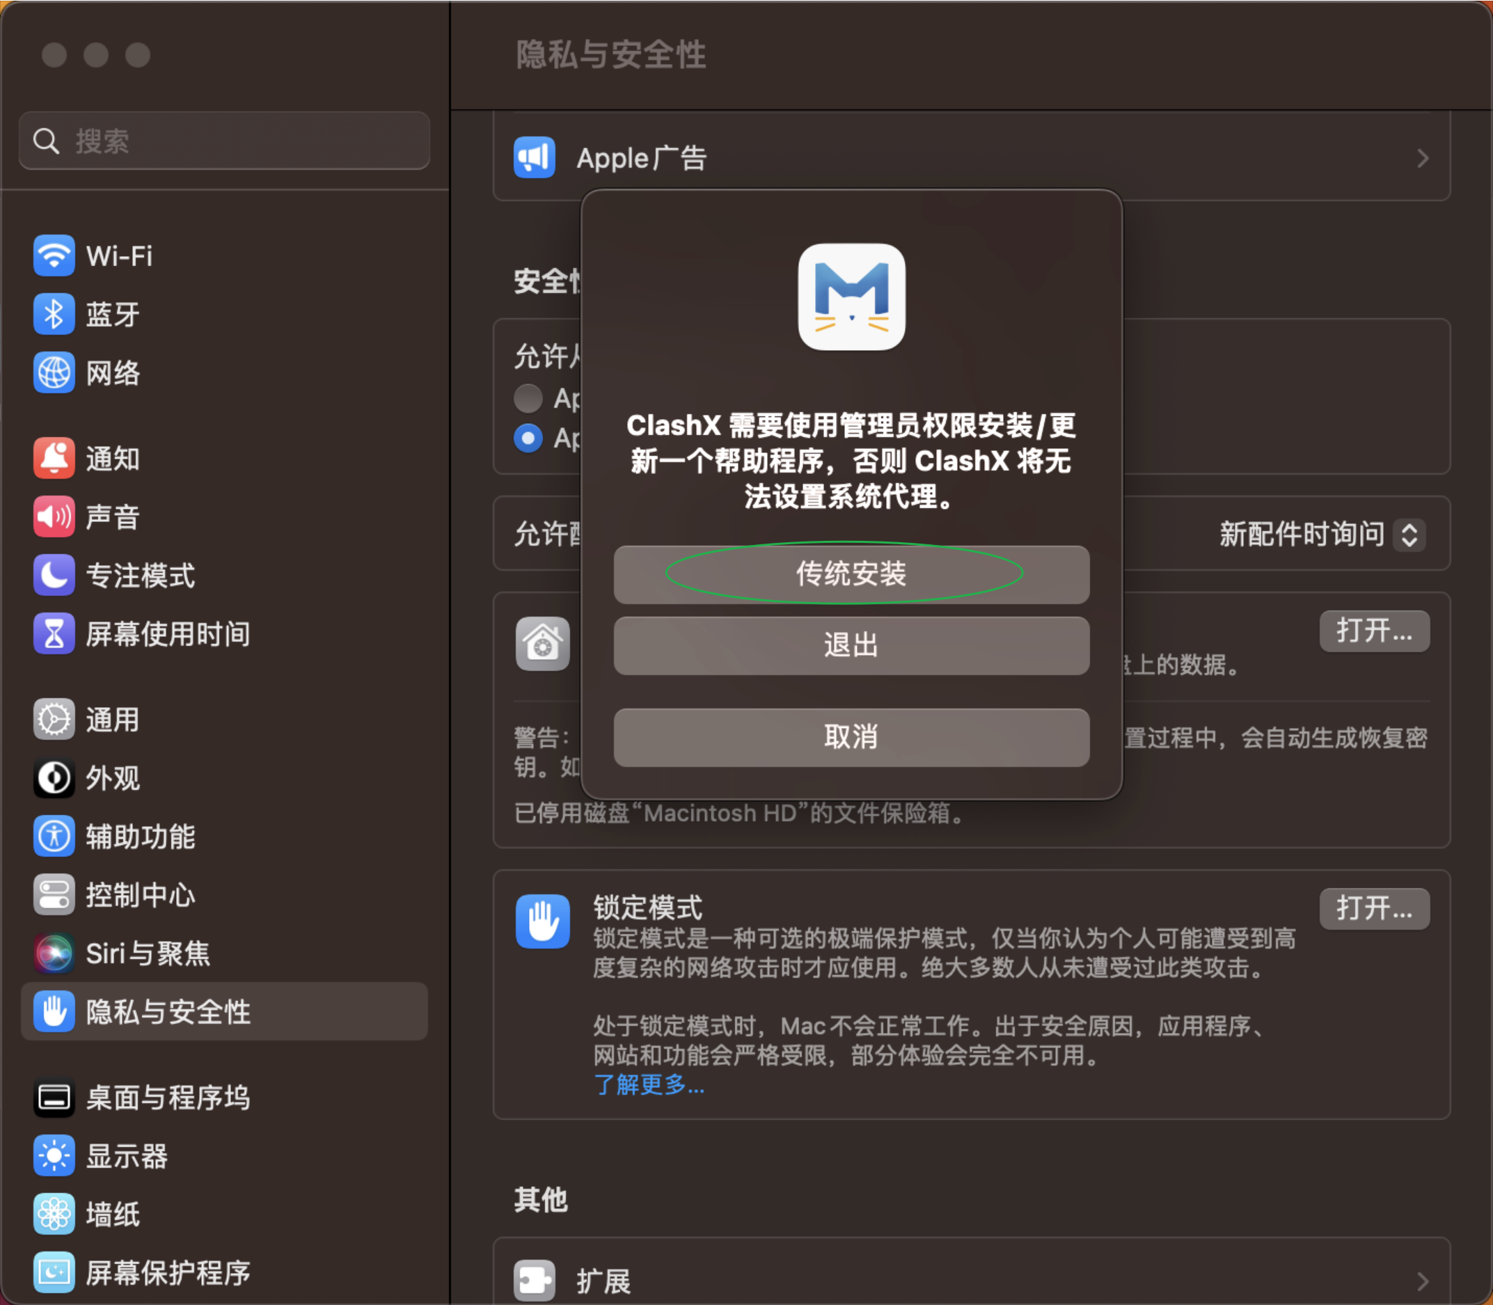1493x1305 pixels.
Task: Click the Wi-Fi icon in sidebar
Action: [54, 255]
